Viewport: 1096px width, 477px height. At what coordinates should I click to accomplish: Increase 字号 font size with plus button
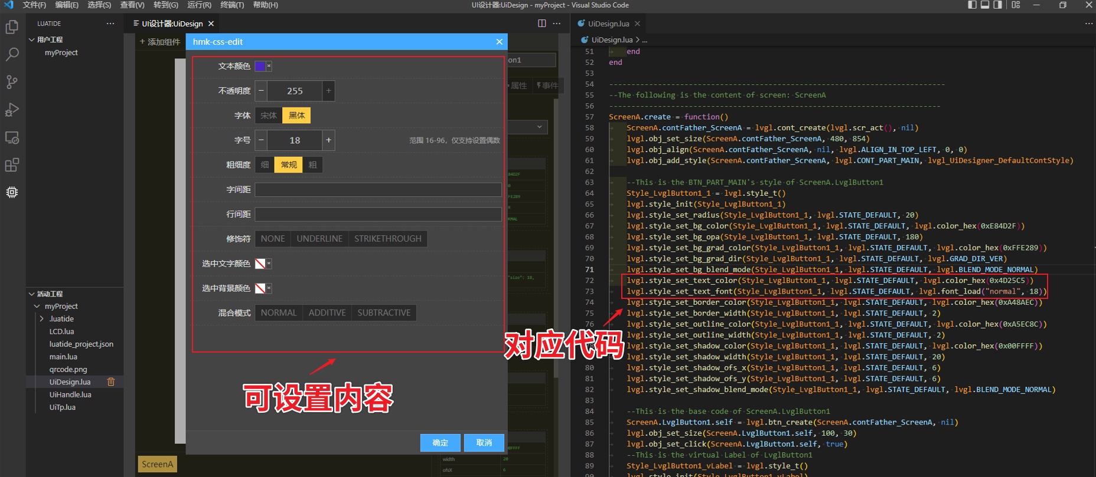328,140
